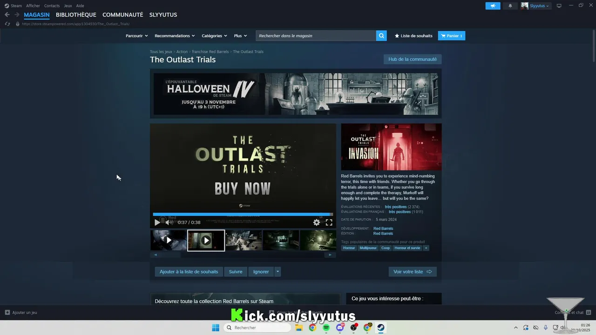Switch to the BIBLIOTHÈQUE tab
This screenshot has width=596, height=335.
tap(76, 15)
